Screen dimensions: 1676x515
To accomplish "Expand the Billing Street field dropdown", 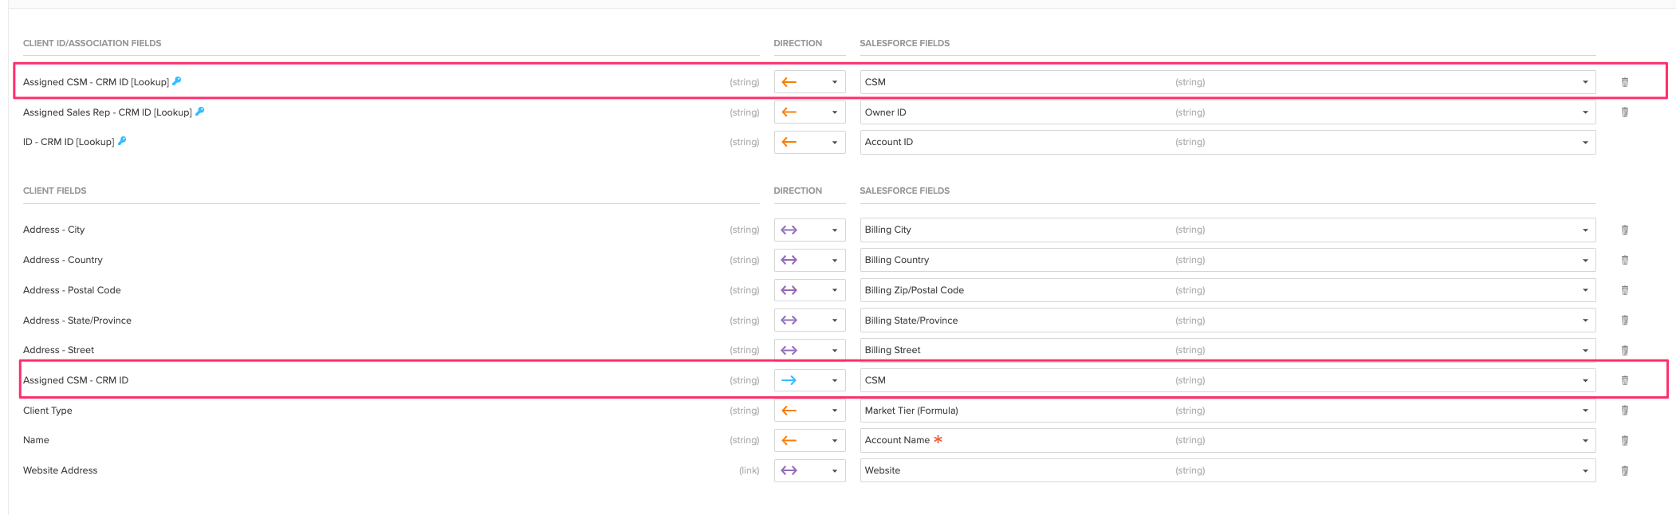I will click(1228, 350).
